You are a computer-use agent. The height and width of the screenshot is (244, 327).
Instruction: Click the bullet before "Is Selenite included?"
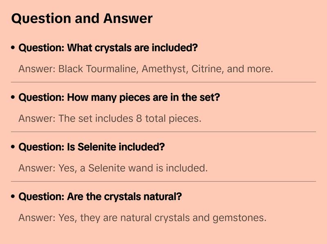13,147
